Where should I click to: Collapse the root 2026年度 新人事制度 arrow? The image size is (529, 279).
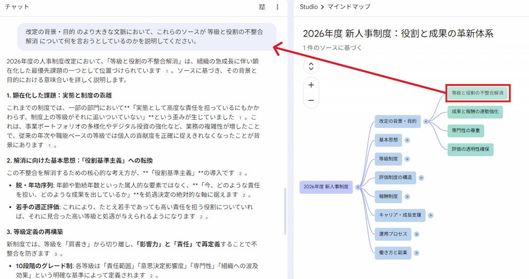(358, 186)
